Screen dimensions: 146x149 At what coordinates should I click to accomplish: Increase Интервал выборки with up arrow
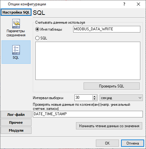[x=94, y=96]
